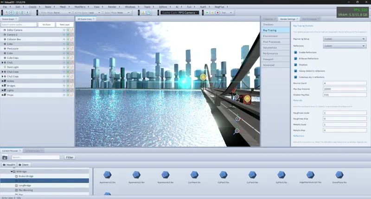Open the Select Mode Node dropdown
The height and width of the screenshot is (199, 371).
coord(117,13)
